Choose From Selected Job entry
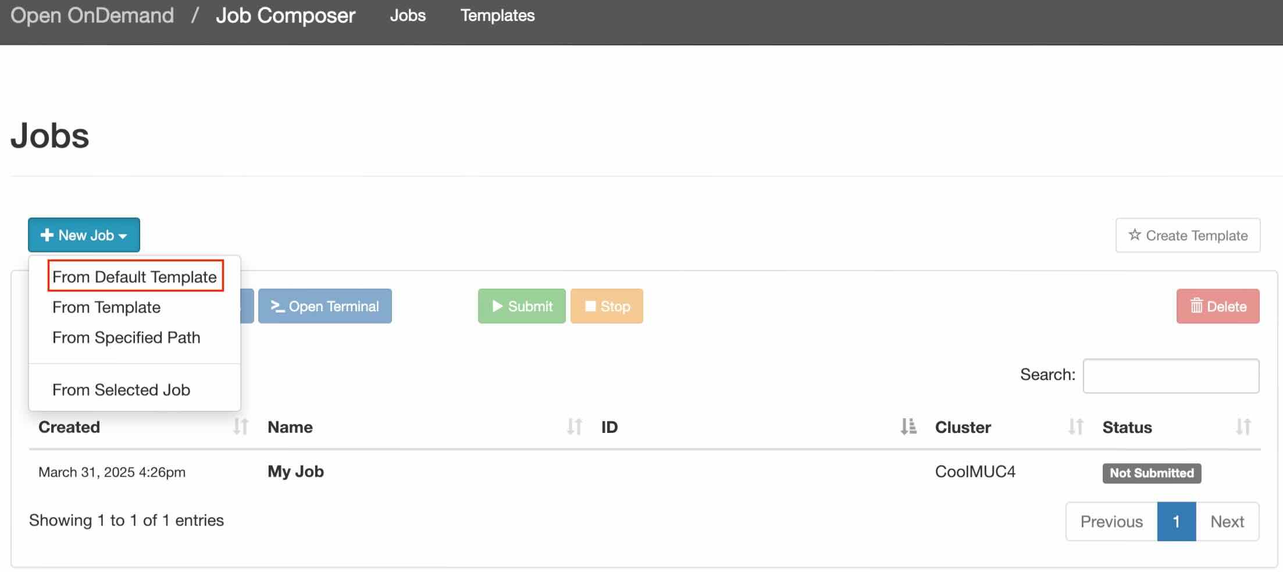Viewport: 1283px width, 572px height. (121, 390)
